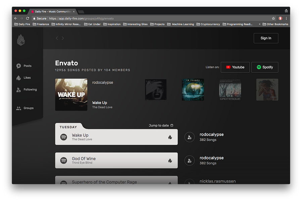Screen dimensions: 302x201
Task: Select the dark face album thumbnail
Action: (156, 90)
